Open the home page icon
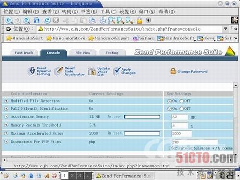 tap(37, 20)
